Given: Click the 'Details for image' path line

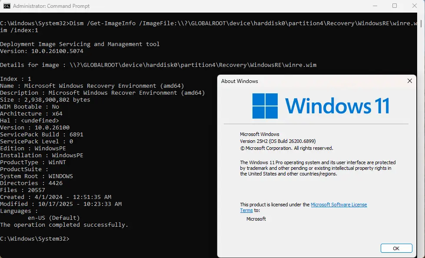Looking at the screenshot, I should [x=158, y=65].
